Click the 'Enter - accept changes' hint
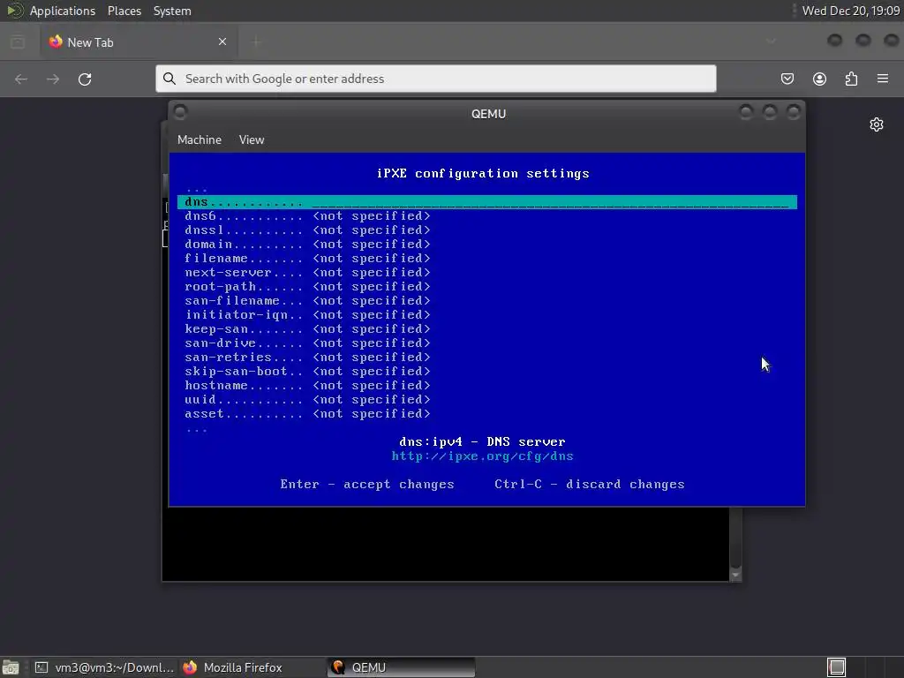The image size is (904, 678). 367,485
